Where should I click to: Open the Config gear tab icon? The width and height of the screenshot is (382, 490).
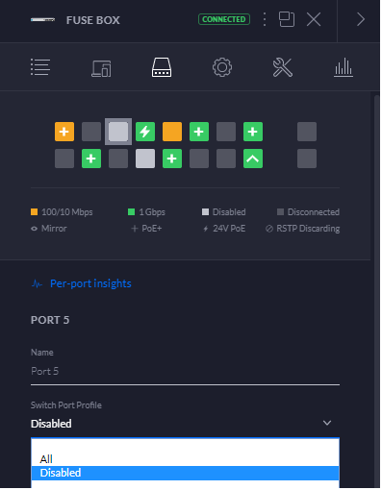(222, 67)
